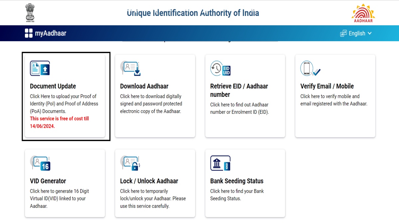Click the Unique Identification Authority of India heading
The image size is (399, 224).
click(x=193, y=13)
